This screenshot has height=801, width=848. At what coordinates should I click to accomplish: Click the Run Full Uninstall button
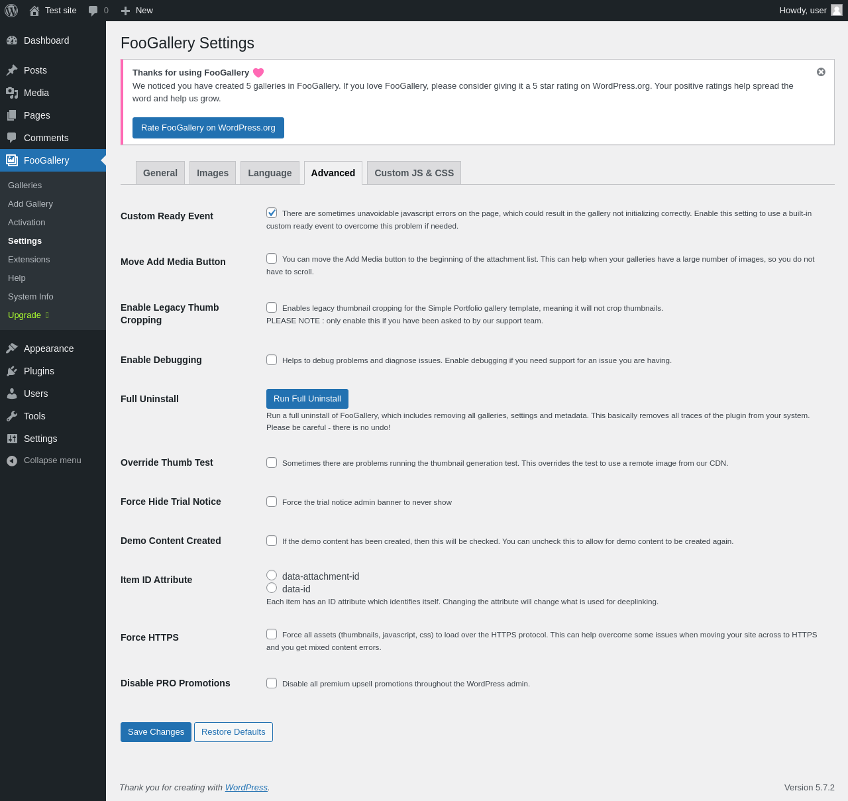click(x=307, y=399)
